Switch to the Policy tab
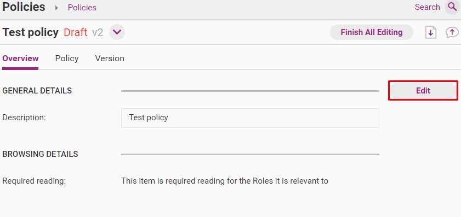461x217 pixels. pyautogui.click(x=67, y=58)
